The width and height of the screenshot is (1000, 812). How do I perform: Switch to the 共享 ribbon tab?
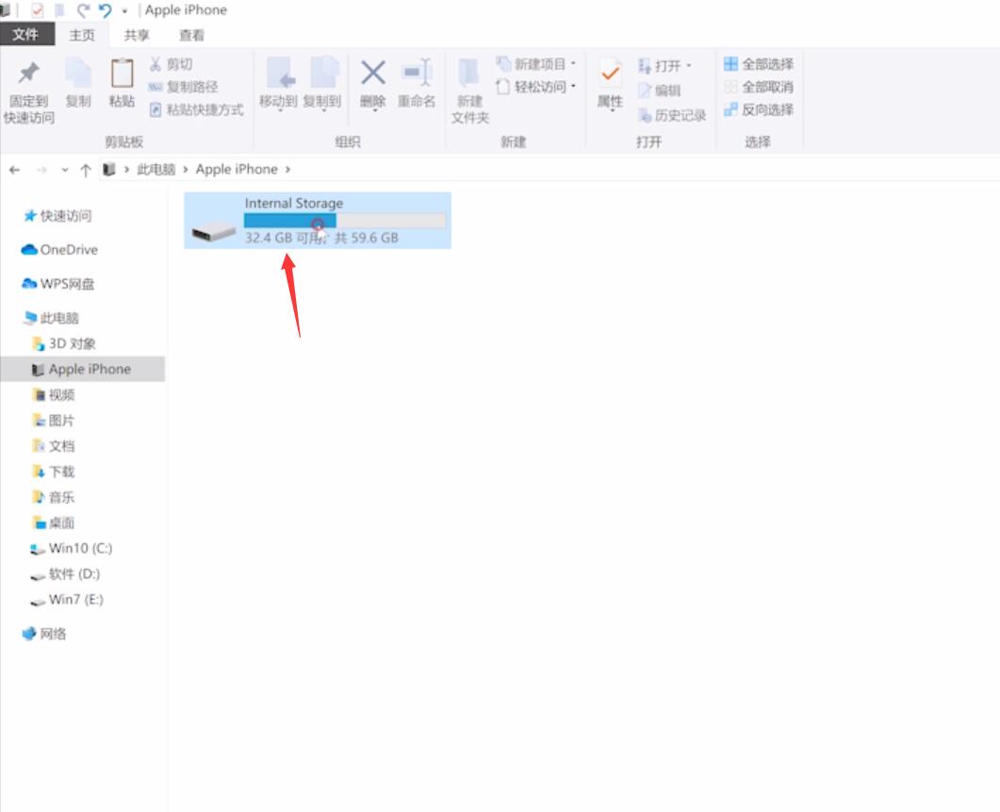tap(137, 35)
